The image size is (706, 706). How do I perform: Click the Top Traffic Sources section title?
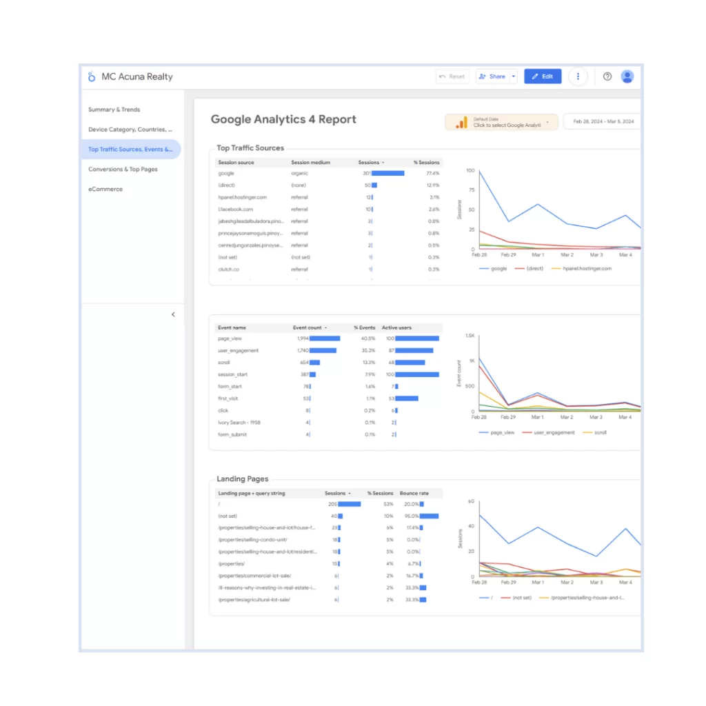click(x=250, y=148)
